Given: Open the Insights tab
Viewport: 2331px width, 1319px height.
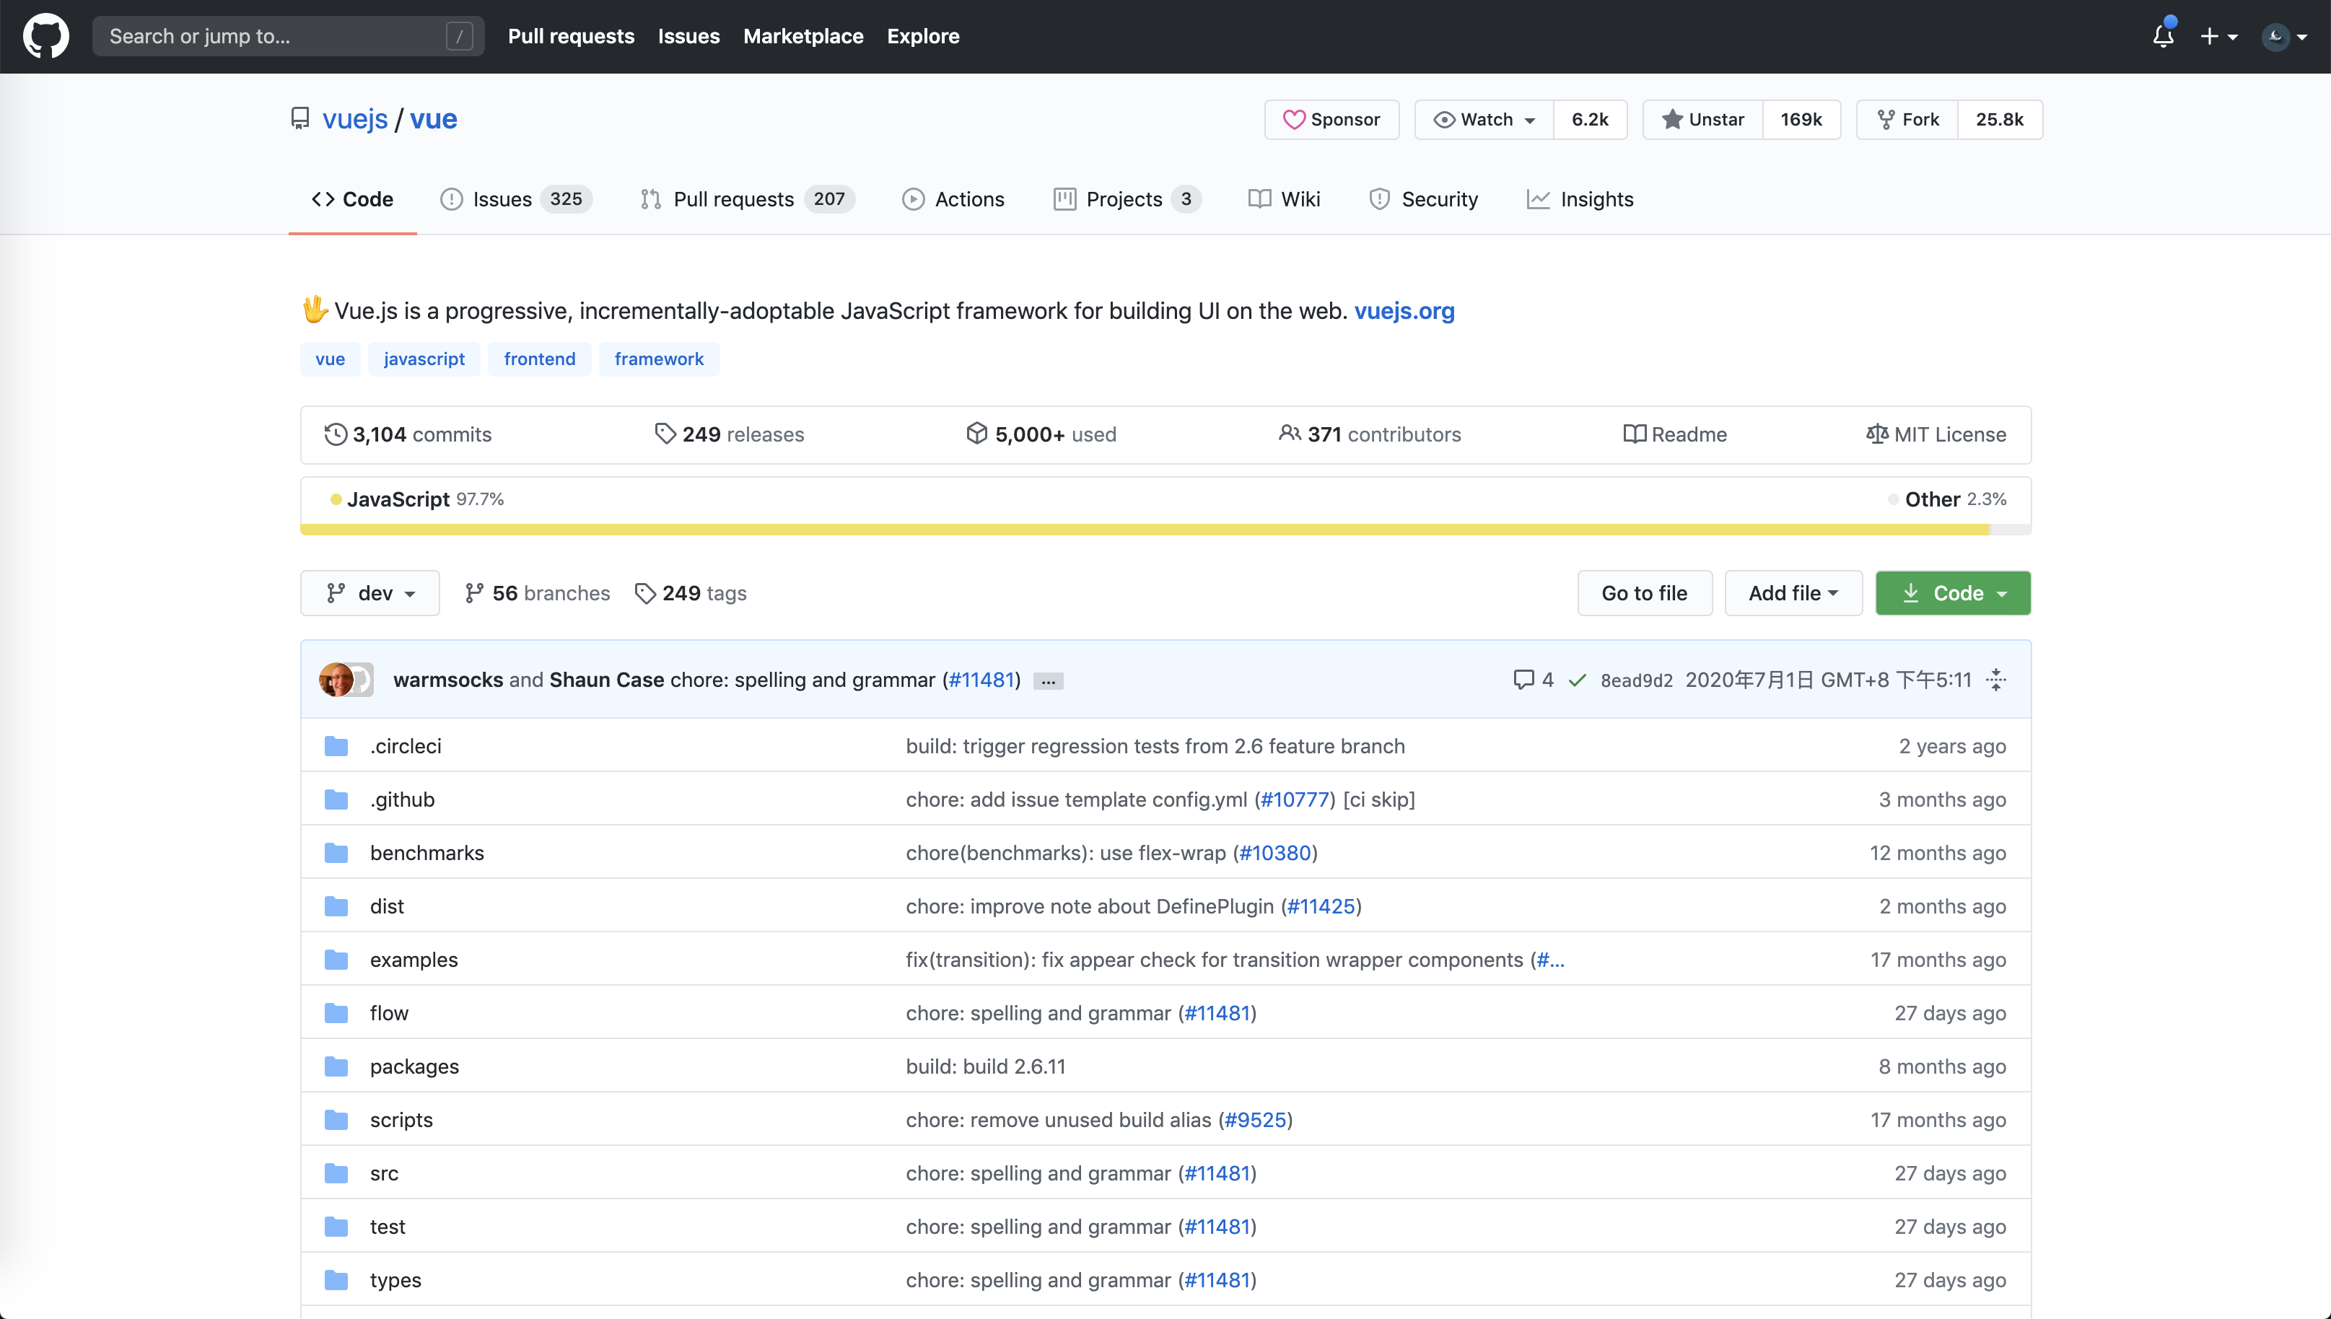Looking at the screenshot, I should click(1580, 199).
